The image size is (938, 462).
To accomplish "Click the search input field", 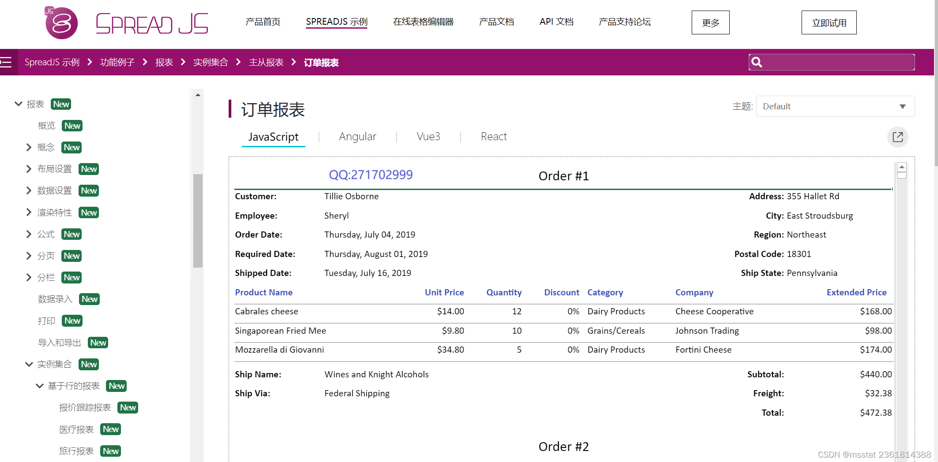I will click(832, 62).
